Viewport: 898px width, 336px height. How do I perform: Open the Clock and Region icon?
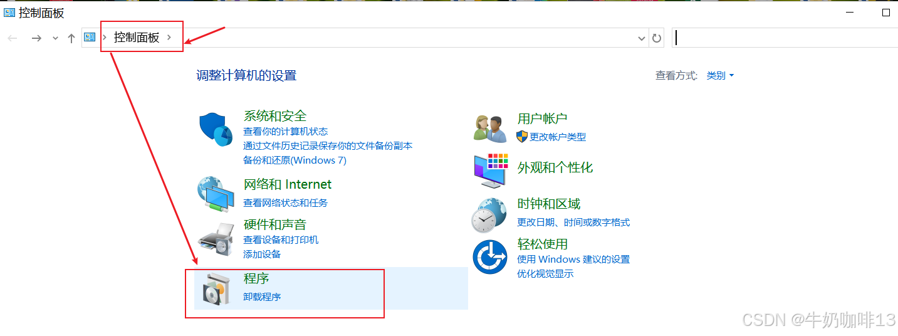pyautogui.click(x=489, y=214)
